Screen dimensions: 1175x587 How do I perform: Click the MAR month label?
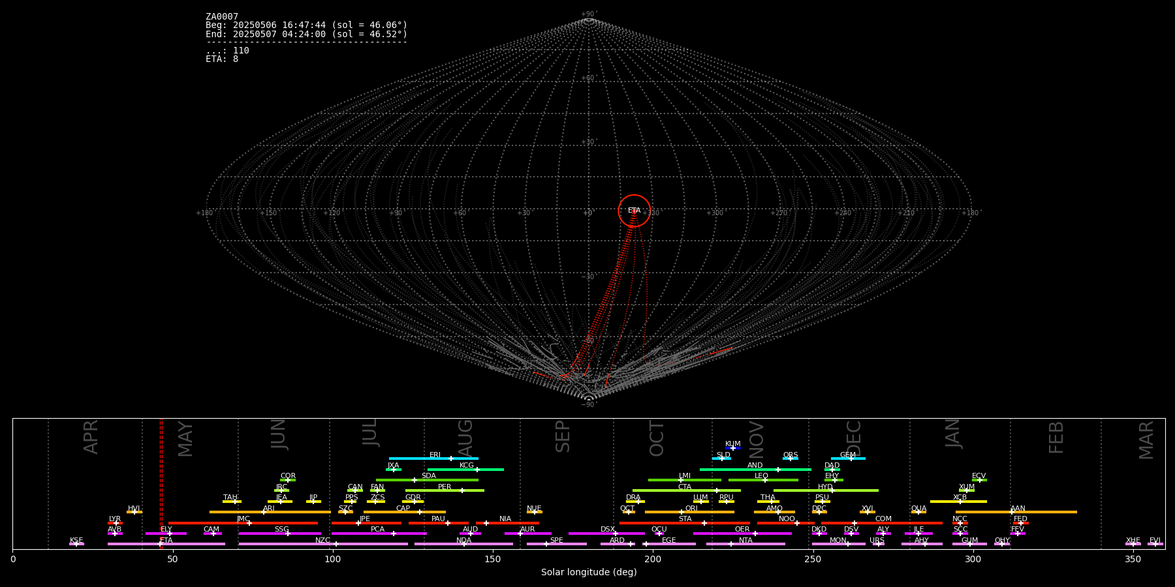pyautogui.click(x=1146, y=440)
